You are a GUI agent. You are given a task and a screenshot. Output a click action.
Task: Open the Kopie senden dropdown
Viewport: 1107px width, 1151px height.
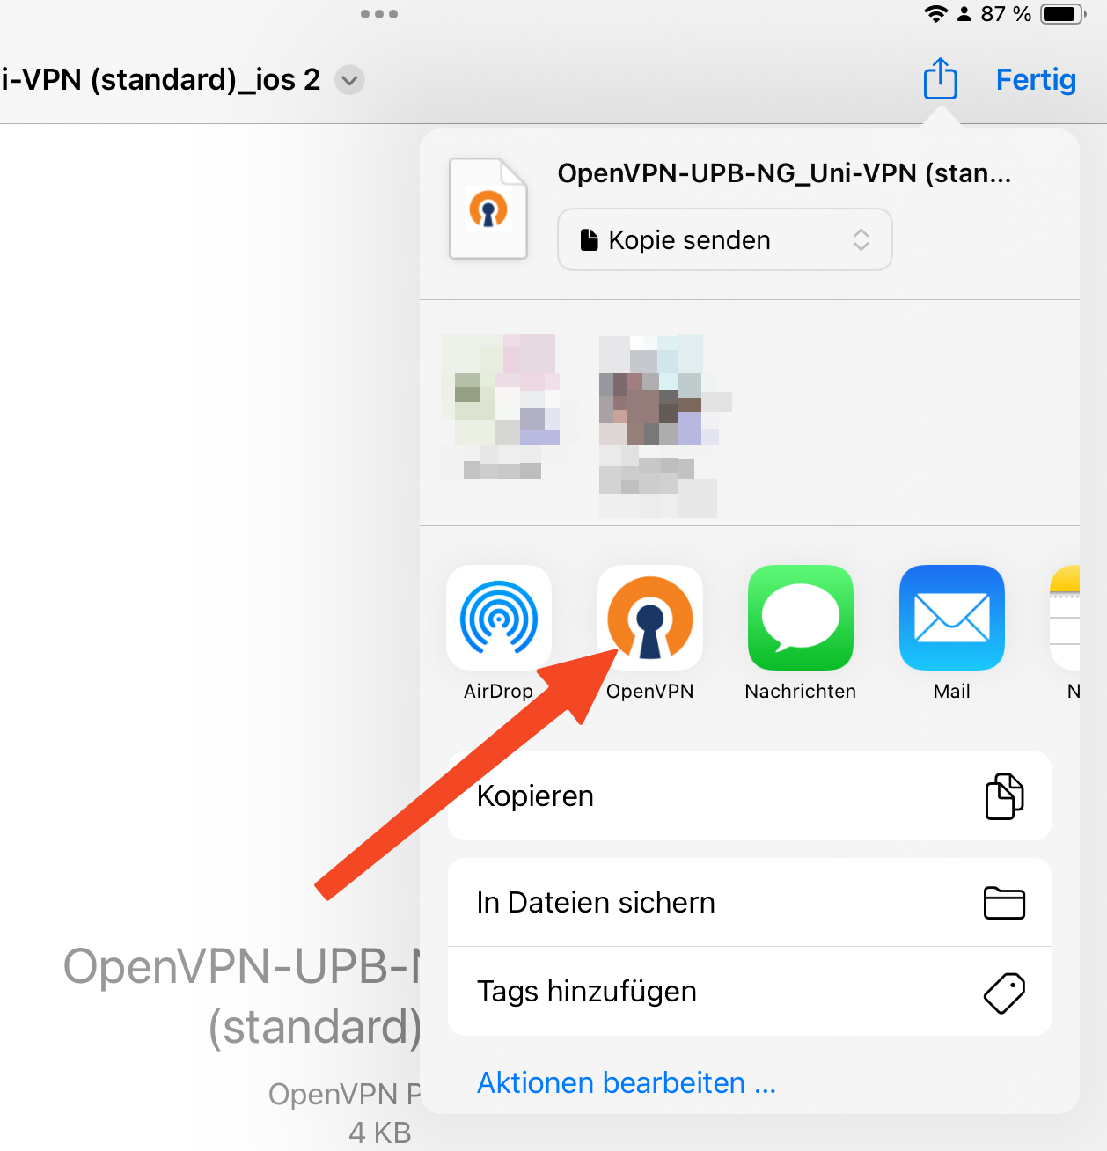725,239
